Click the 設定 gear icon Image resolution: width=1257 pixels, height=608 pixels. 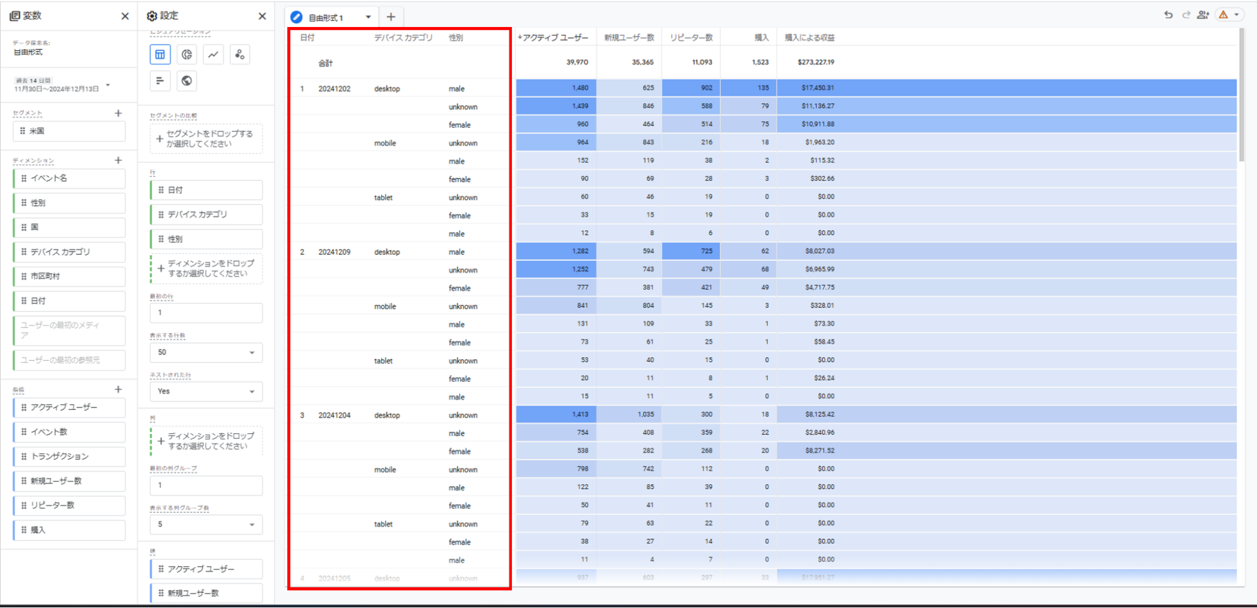click(x=152, y=16)
